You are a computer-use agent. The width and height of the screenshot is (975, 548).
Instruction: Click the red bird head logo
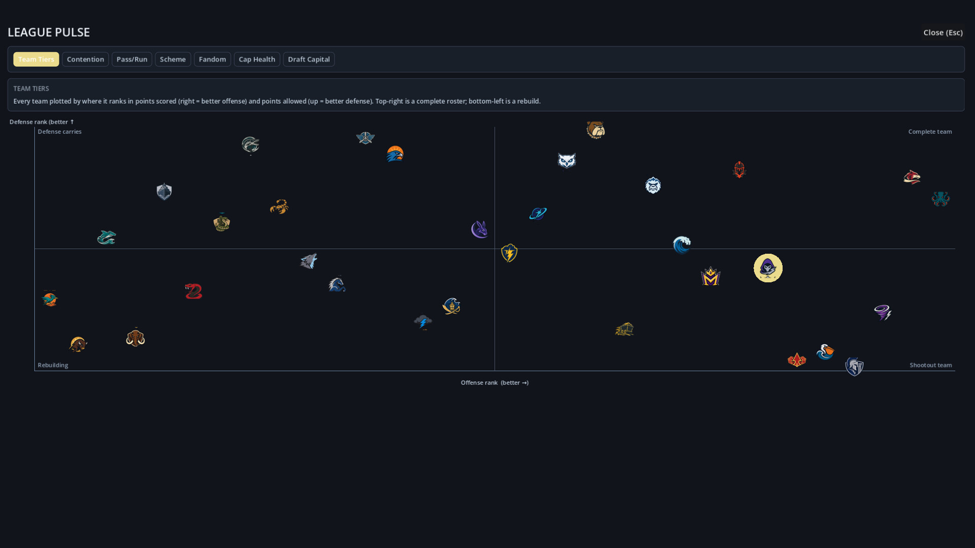click(912, 177)
